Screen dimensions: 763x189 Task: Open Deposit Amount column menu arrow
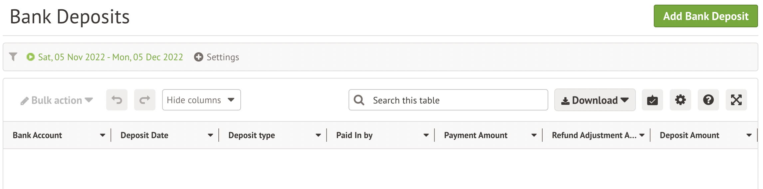click(749, 135)
